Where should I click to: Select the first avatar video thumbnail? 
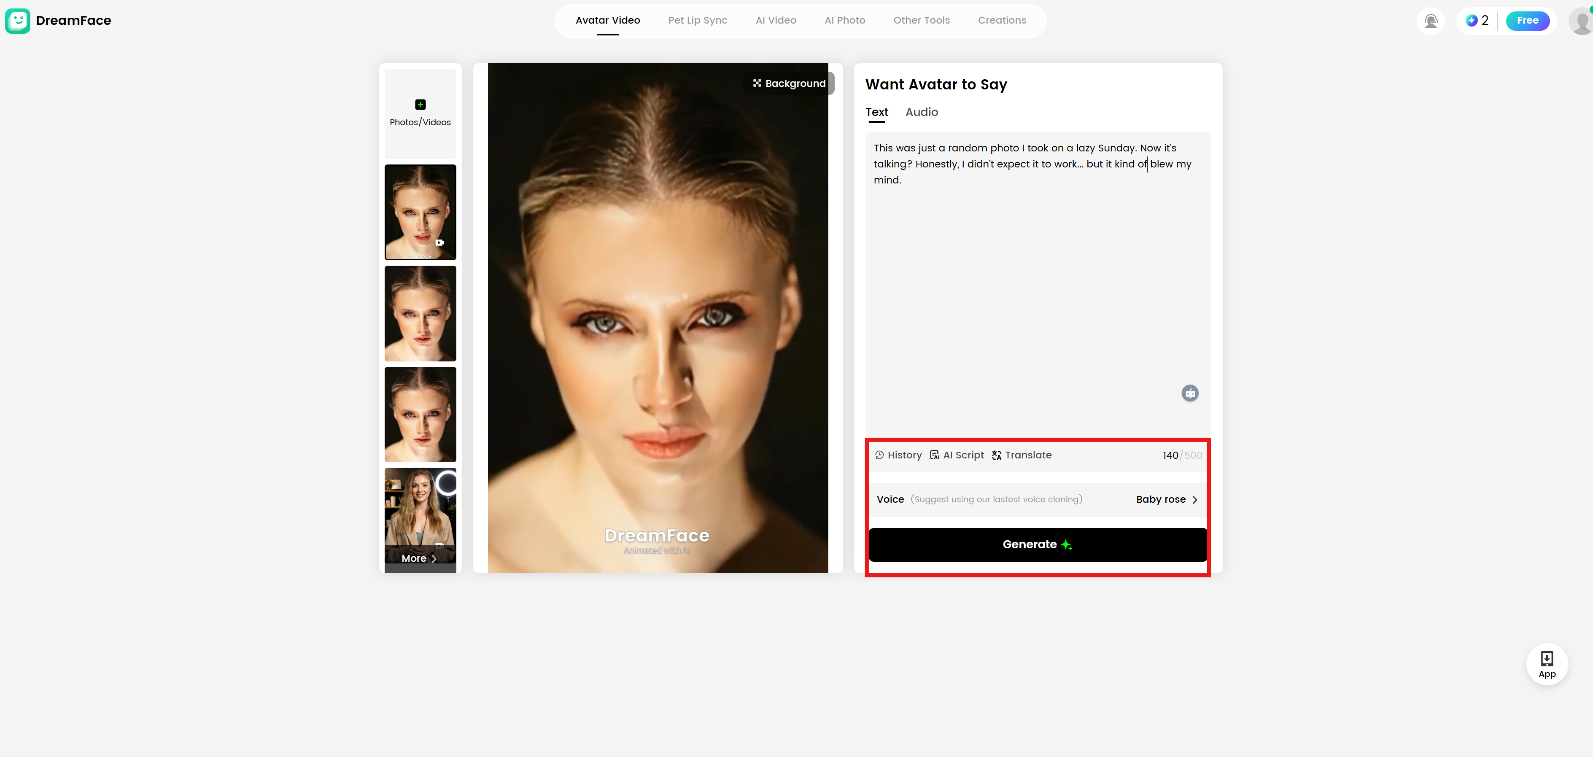pyautogui.click(x=420, y=212)
